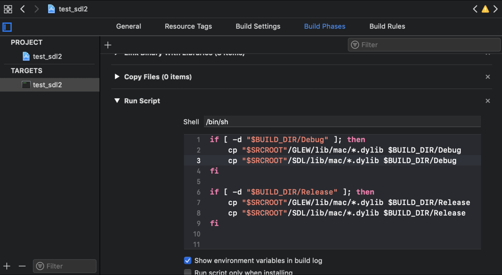Click script line 6 with Release check

pyautogui.click(x=292, y=192)
